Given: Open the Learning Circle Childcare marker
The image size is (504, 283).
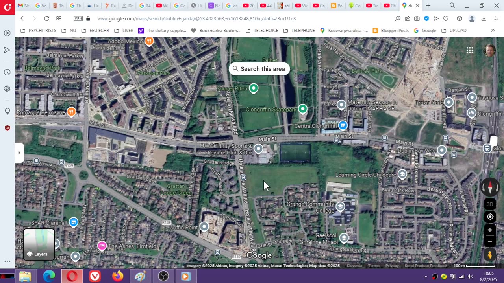Looking at the screenshot, I should point(402,175).
